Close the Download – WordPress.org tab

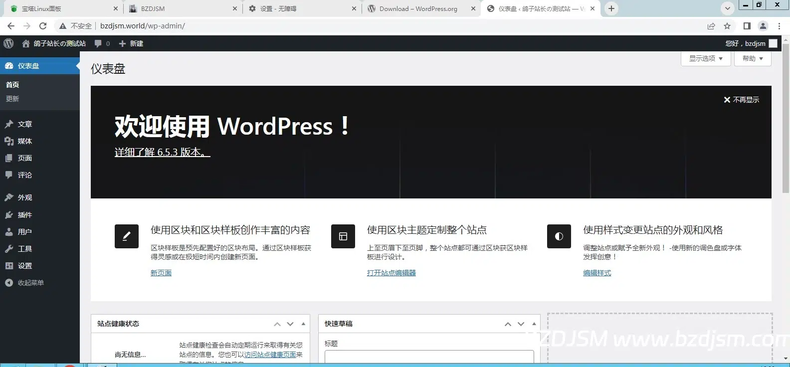point(473,8)
